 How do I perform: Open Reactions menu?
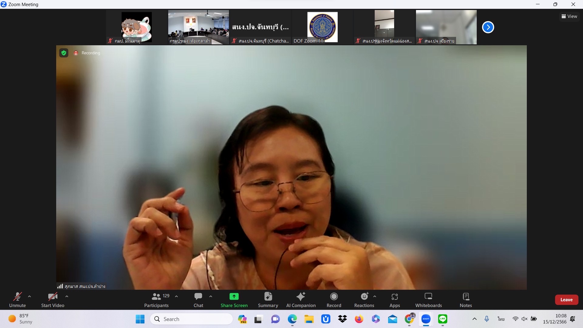(x=364, y=299)
